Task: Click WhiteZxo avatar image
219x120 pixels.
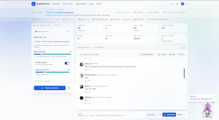Action: (x=82, y=98)
